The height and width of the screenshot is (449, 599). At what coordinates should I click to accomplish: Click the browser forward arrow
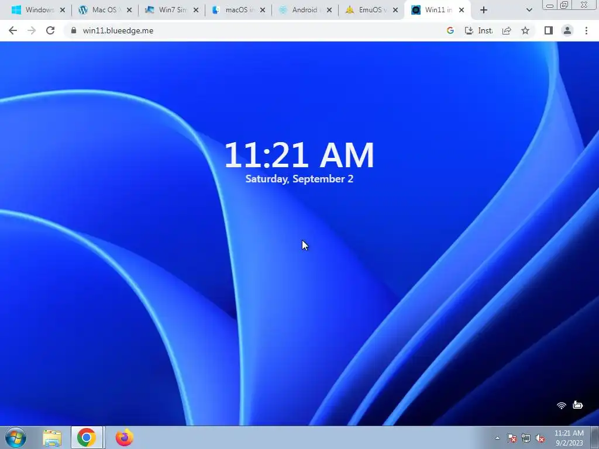[x=32, y=30]
